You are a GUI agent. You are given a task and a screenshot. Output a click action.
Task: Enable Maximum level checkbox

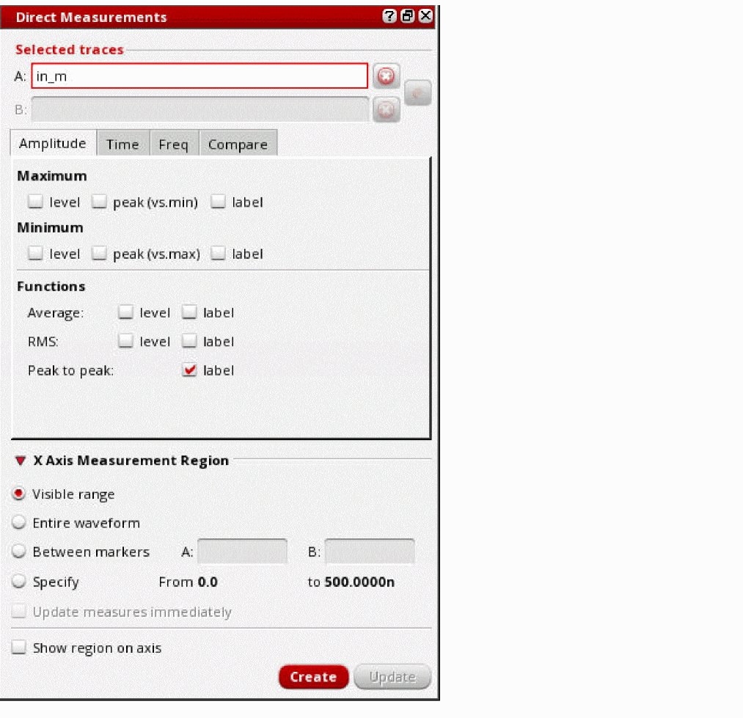[35, 202]
